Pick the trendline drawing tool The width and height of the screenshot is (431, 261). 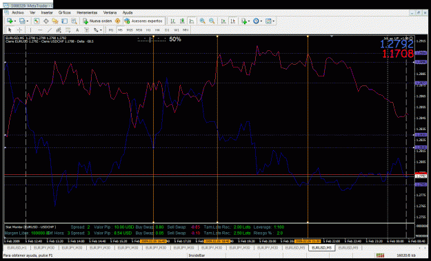click(x=50, y=30)
